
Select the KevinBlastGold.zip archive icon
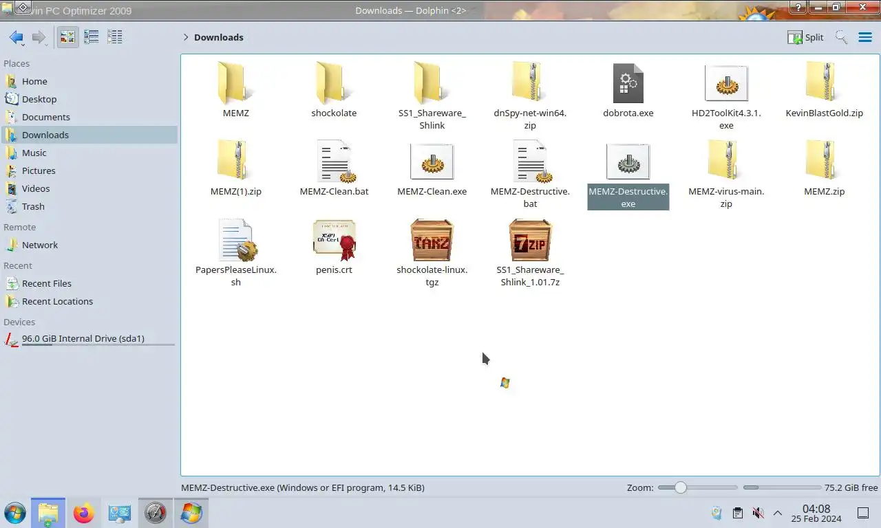[x=824, y=82]
